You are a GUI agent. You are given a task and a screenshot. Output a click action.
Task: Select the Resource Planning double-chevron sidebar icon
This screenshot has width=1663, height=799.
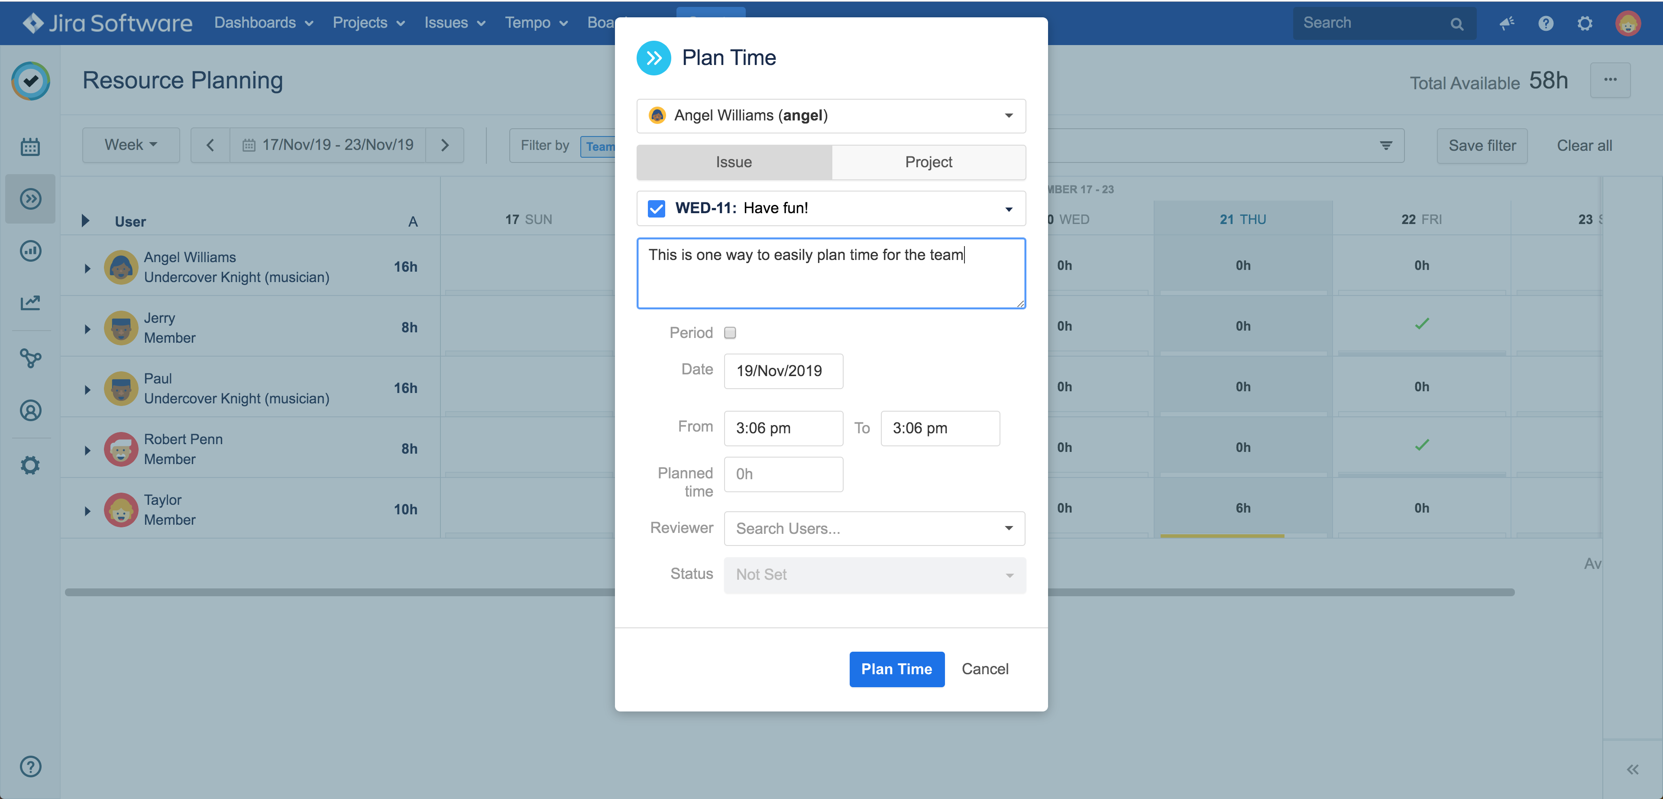30,198
